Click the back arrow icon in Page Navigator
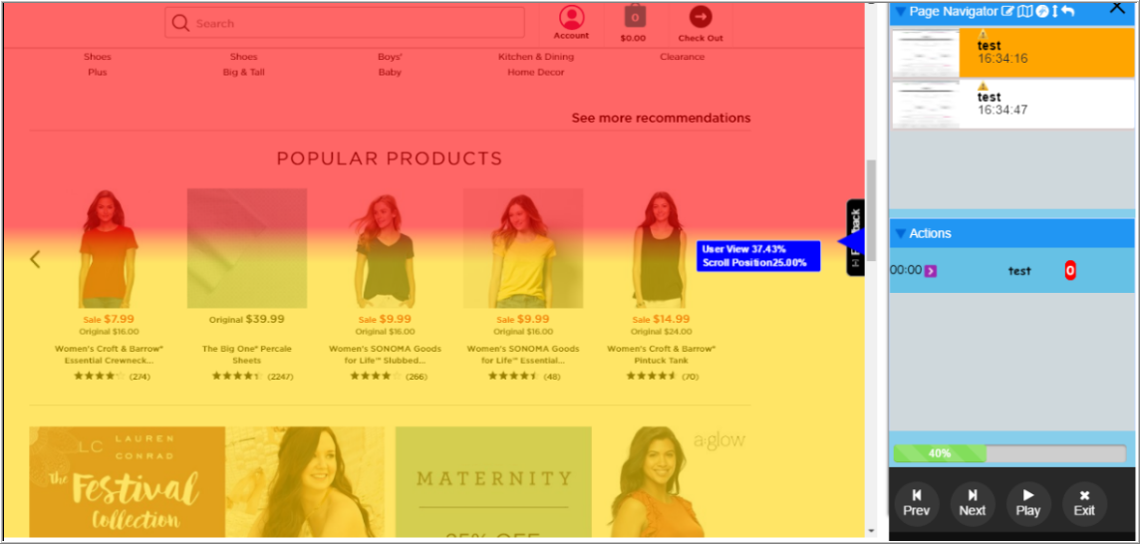 coord(1067,12)
